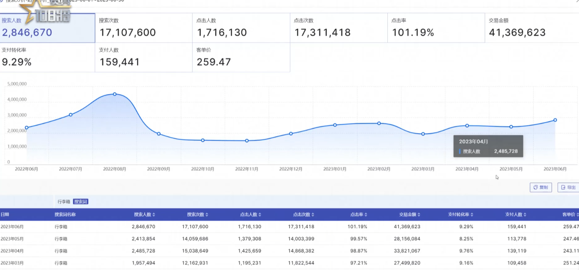Click sort arrows for 支付转化率 column
Screen dimensions: 579x270
[472, 215]
